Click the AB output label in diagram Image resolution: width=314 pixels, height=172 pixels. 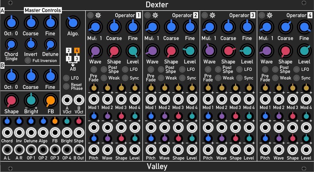pos(73,69)
